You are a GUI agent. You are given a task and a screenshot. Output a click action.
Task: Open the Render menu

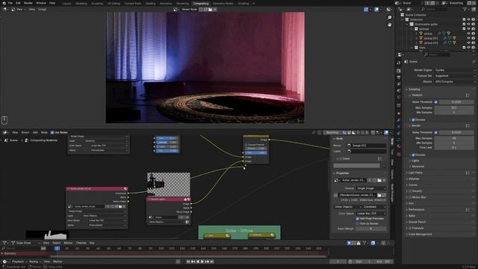pos(28,3)
